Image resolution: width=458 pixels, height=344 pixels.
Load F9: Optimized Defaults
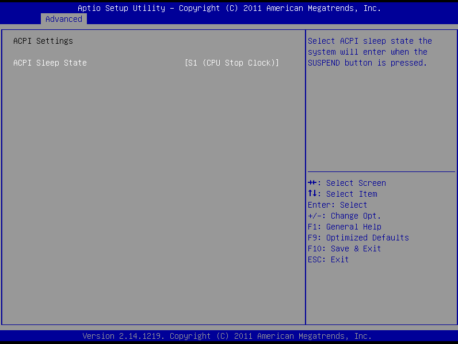(x=358, y=238)
